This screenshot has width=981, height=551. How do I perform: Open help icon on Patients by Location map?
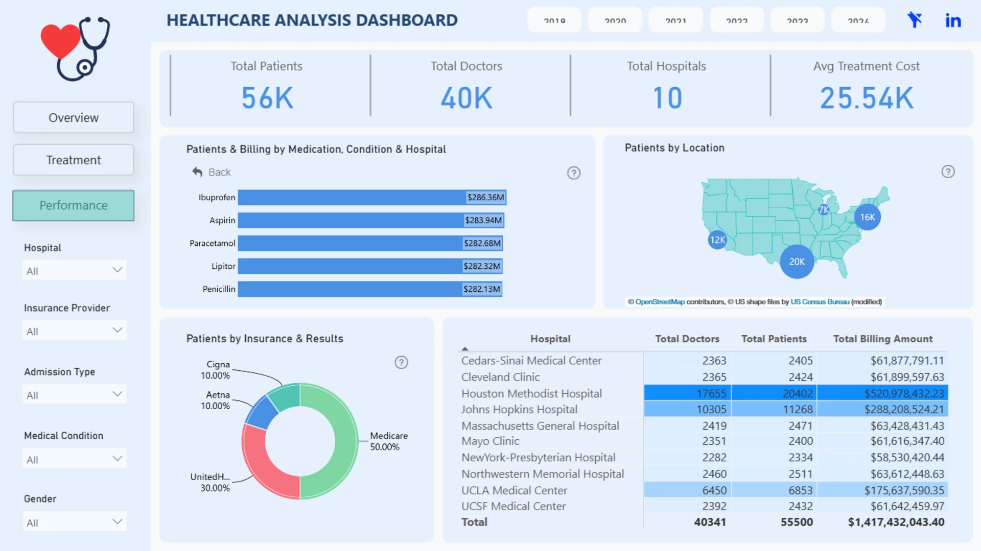click(948, 171)
